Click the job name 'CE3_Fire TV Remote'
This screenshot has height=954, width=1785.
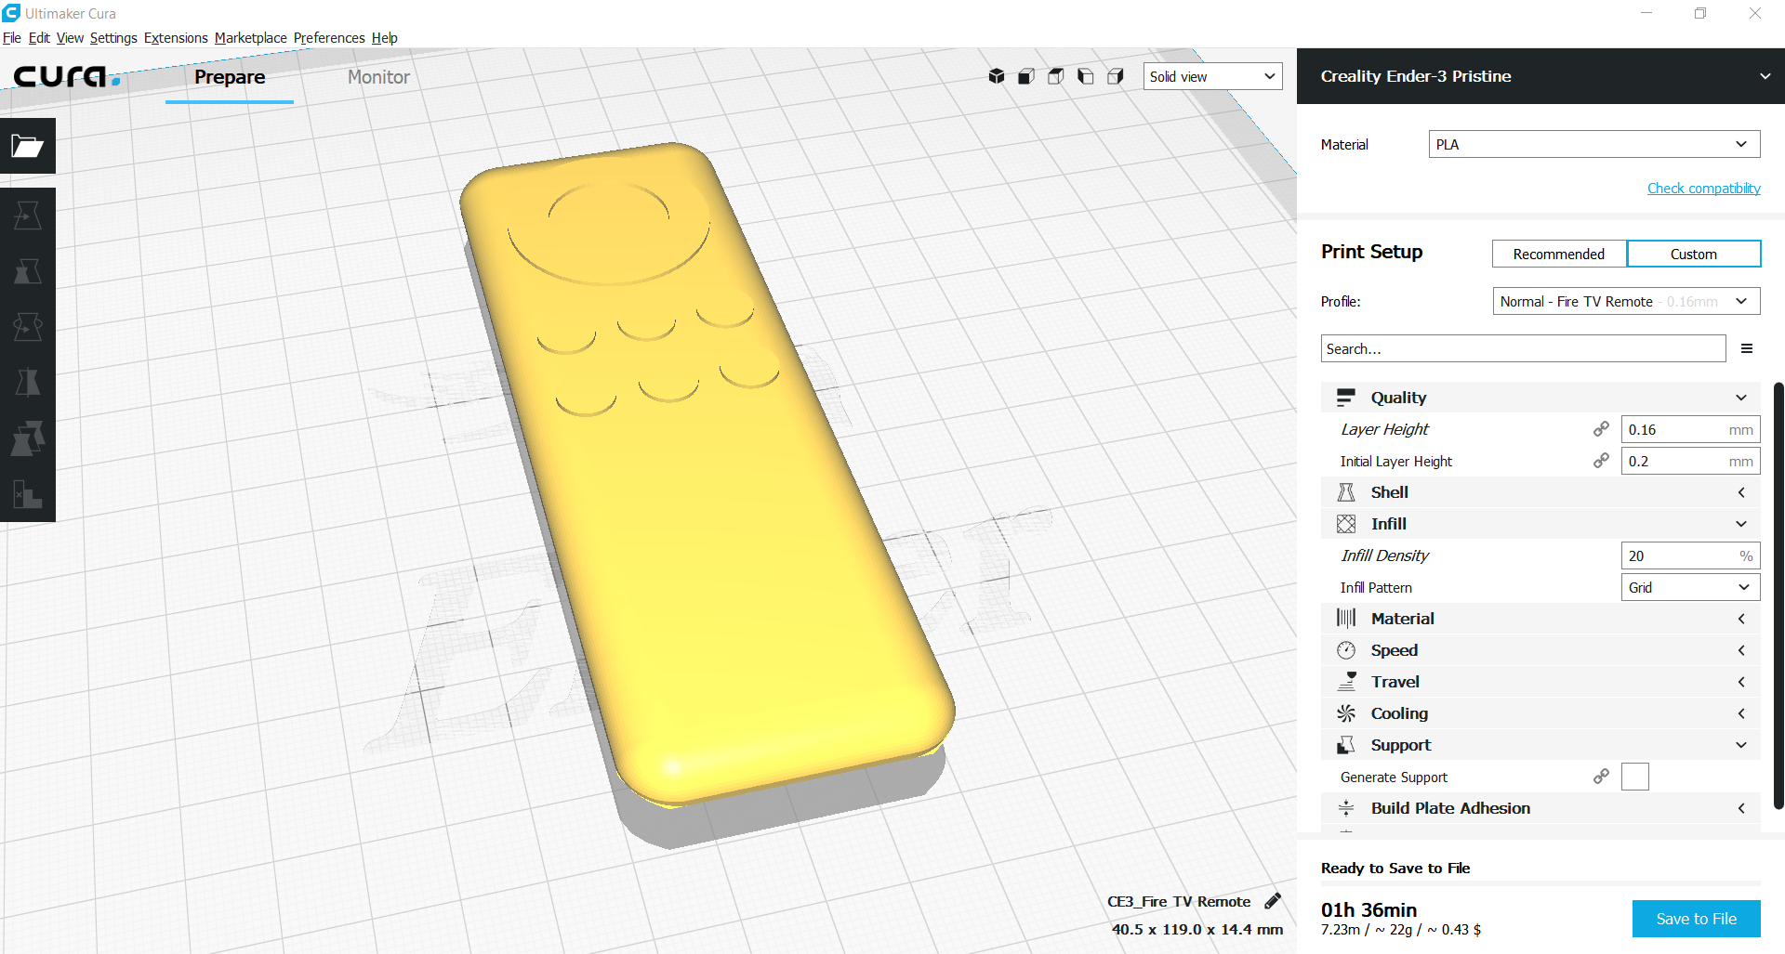coord(1179,901)
